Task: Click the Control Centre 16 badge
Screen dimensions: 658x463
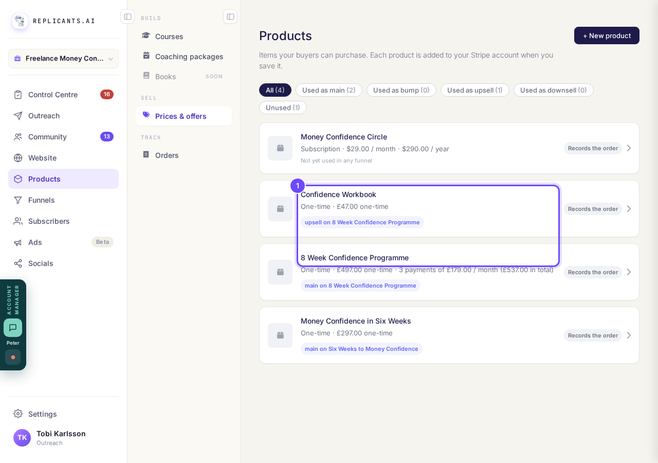Action: tap(107, 95)
